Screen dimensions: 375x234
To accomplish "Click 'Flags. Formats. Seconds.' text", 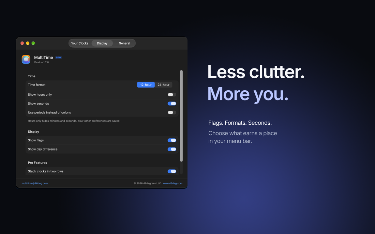I will 240,123.
